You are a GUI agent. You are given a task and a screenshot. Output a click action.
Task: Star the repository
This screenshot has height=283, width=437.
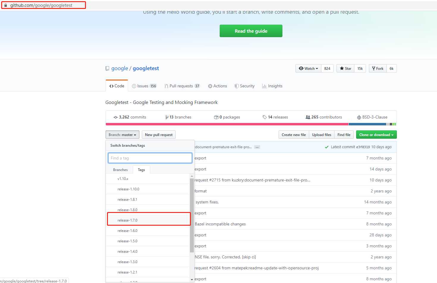click(x=345, y=68)
